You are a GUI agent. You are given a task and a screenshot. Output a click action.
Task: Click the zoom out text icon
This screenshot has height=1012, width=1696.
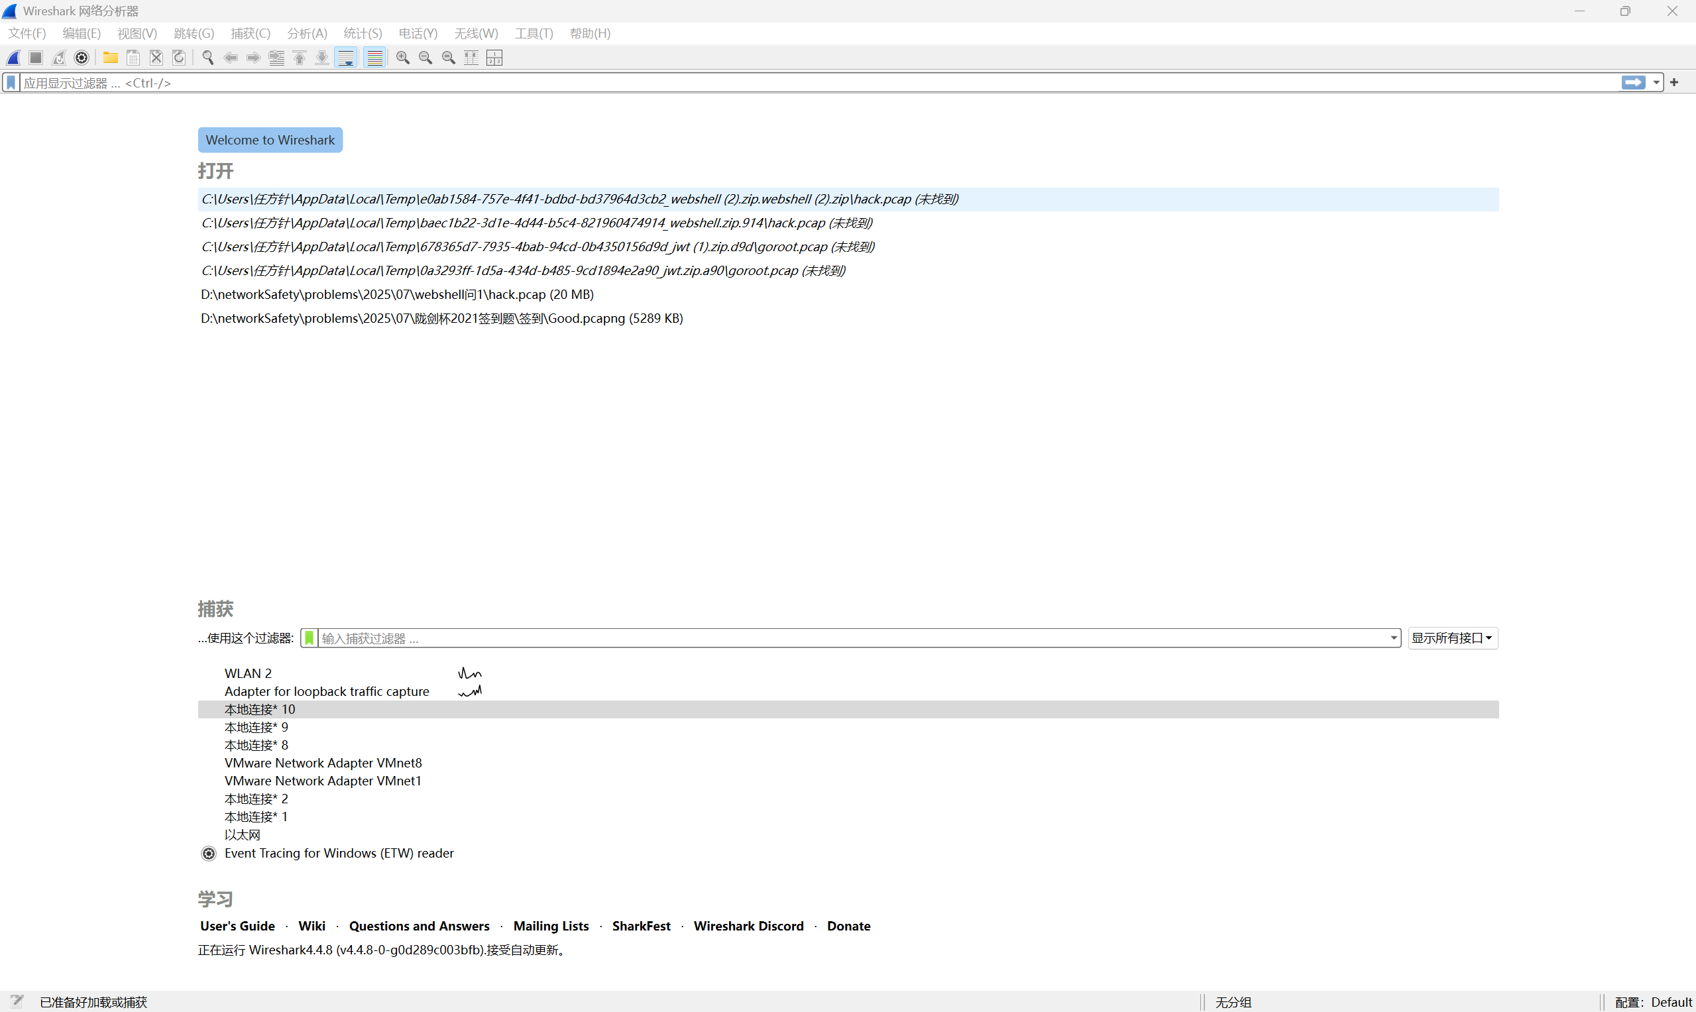[425, 58]
